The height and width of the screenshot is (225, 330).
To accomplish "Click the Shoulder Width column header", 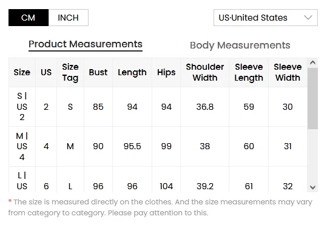I will pyautogui.click(x=205, y=72).
